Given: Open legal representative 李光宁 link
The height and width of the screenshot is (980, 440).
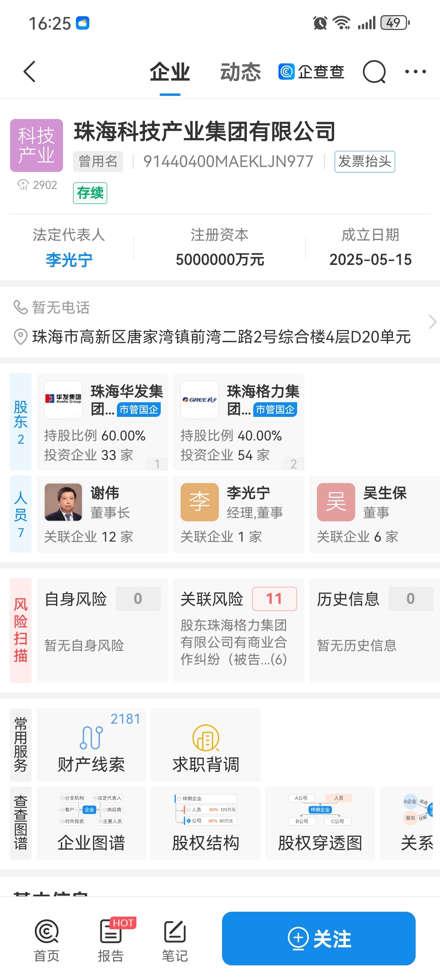Looking at the screenshot, I should point(69,260).
